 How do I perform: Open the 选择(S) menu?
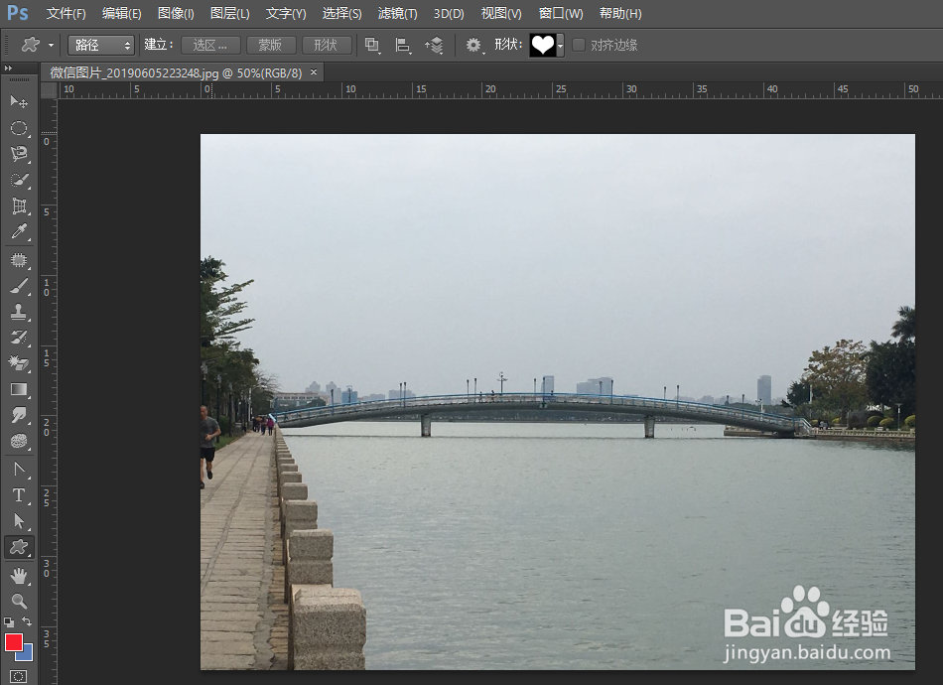(x=341, y=13)
